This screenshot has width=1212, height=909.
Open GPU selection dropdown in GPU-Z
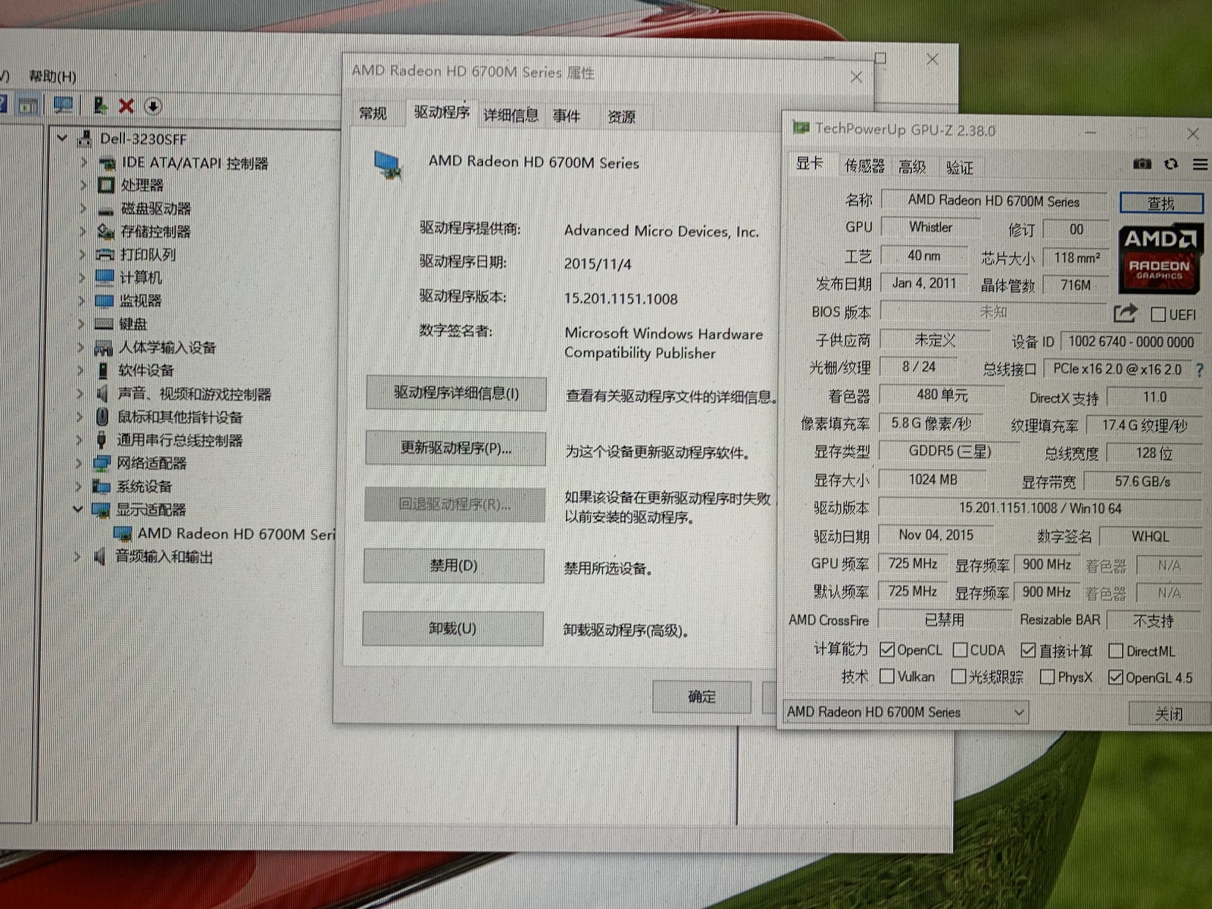tap(905, 712)
